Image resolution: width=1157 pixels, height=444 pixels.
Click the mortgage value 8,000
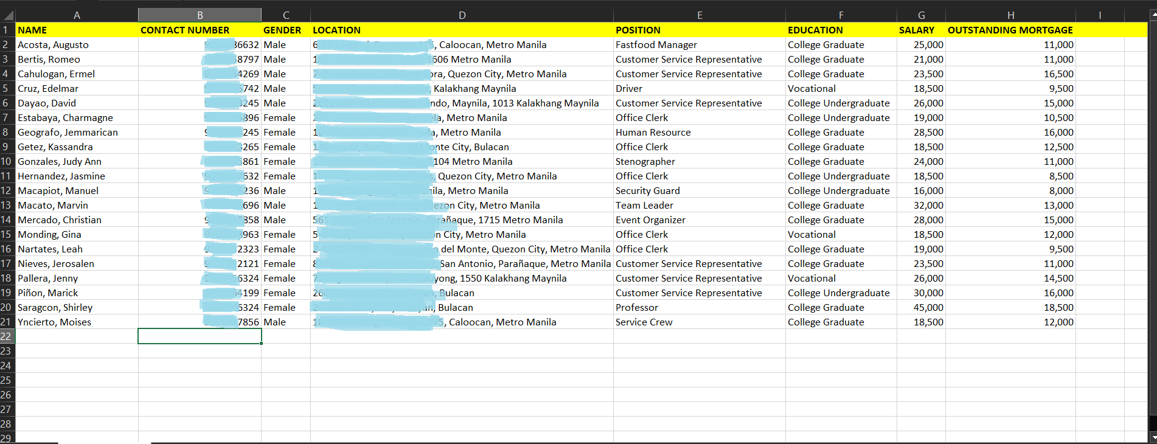pyautogui.click(x=1010, y=190)
